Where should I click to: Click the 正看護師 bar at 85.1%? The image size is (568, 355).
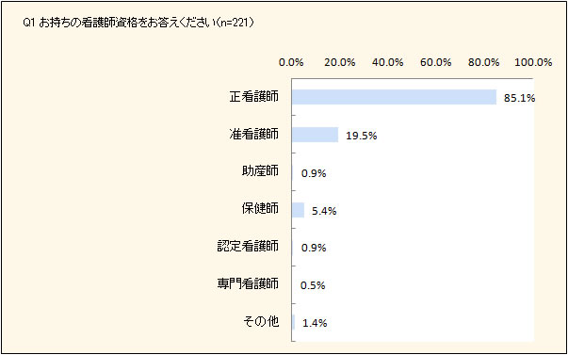click(x=394, y=97)
